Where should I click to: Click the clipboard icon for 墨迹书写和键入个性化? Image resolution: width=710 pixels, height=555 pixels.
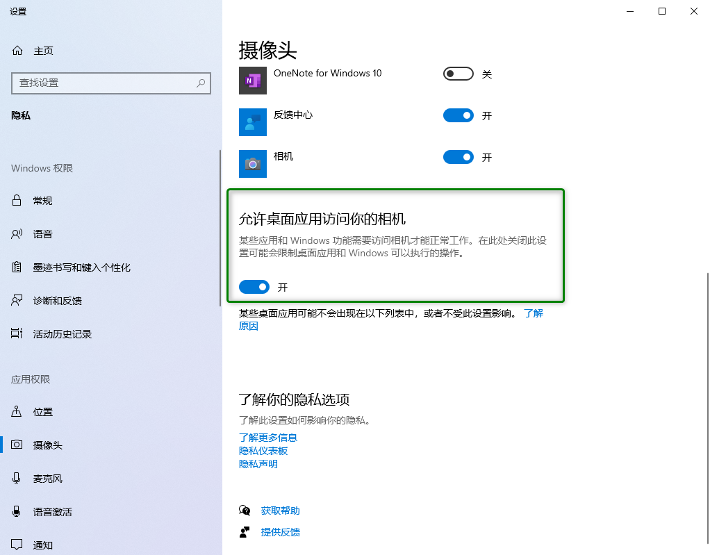coord(17,267)
